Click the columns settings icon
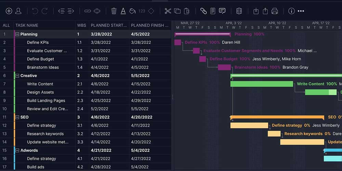 [x=239, y=11]
